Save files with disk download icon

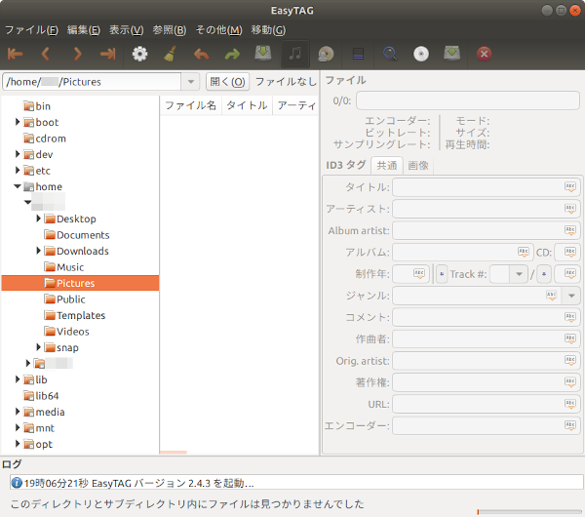tap(263, 54)
